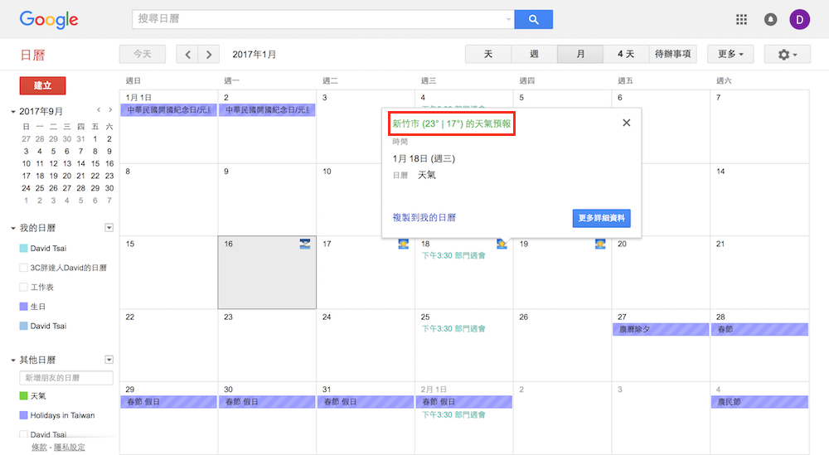Click the 新竹市 weather forecast title

(x=452, y=123)
